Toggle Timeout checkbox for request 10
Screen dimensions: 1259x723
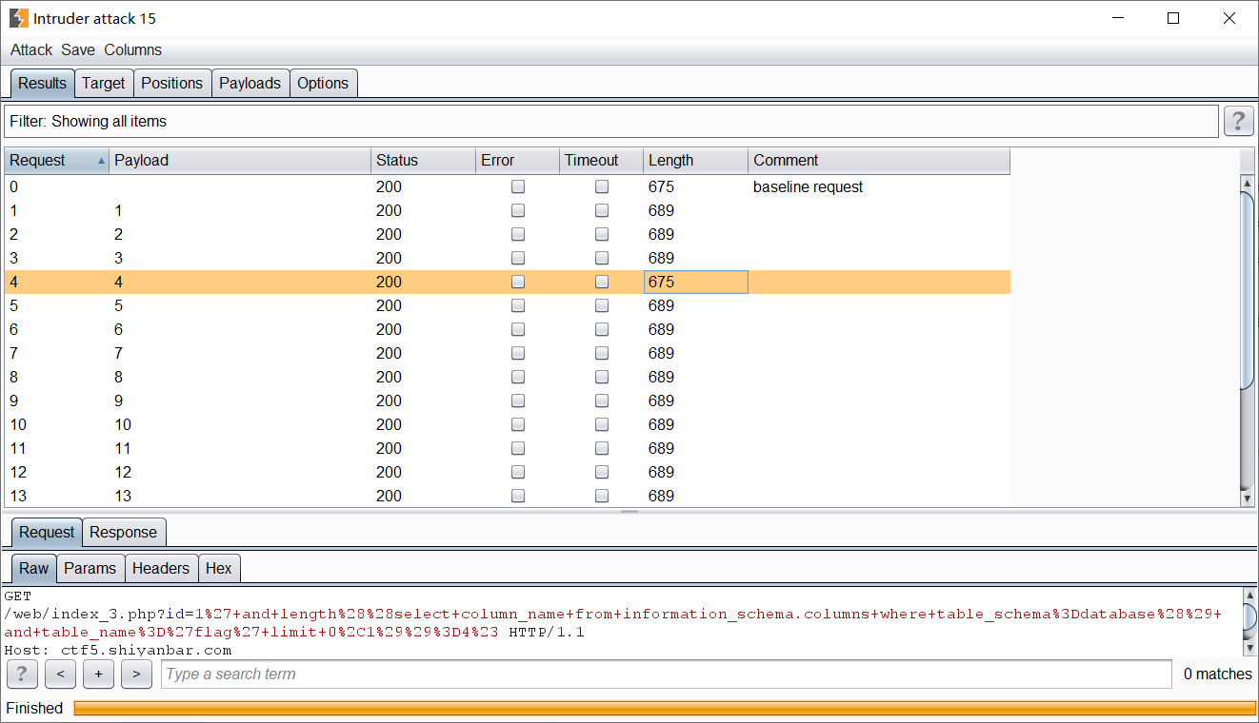[602, 425]
